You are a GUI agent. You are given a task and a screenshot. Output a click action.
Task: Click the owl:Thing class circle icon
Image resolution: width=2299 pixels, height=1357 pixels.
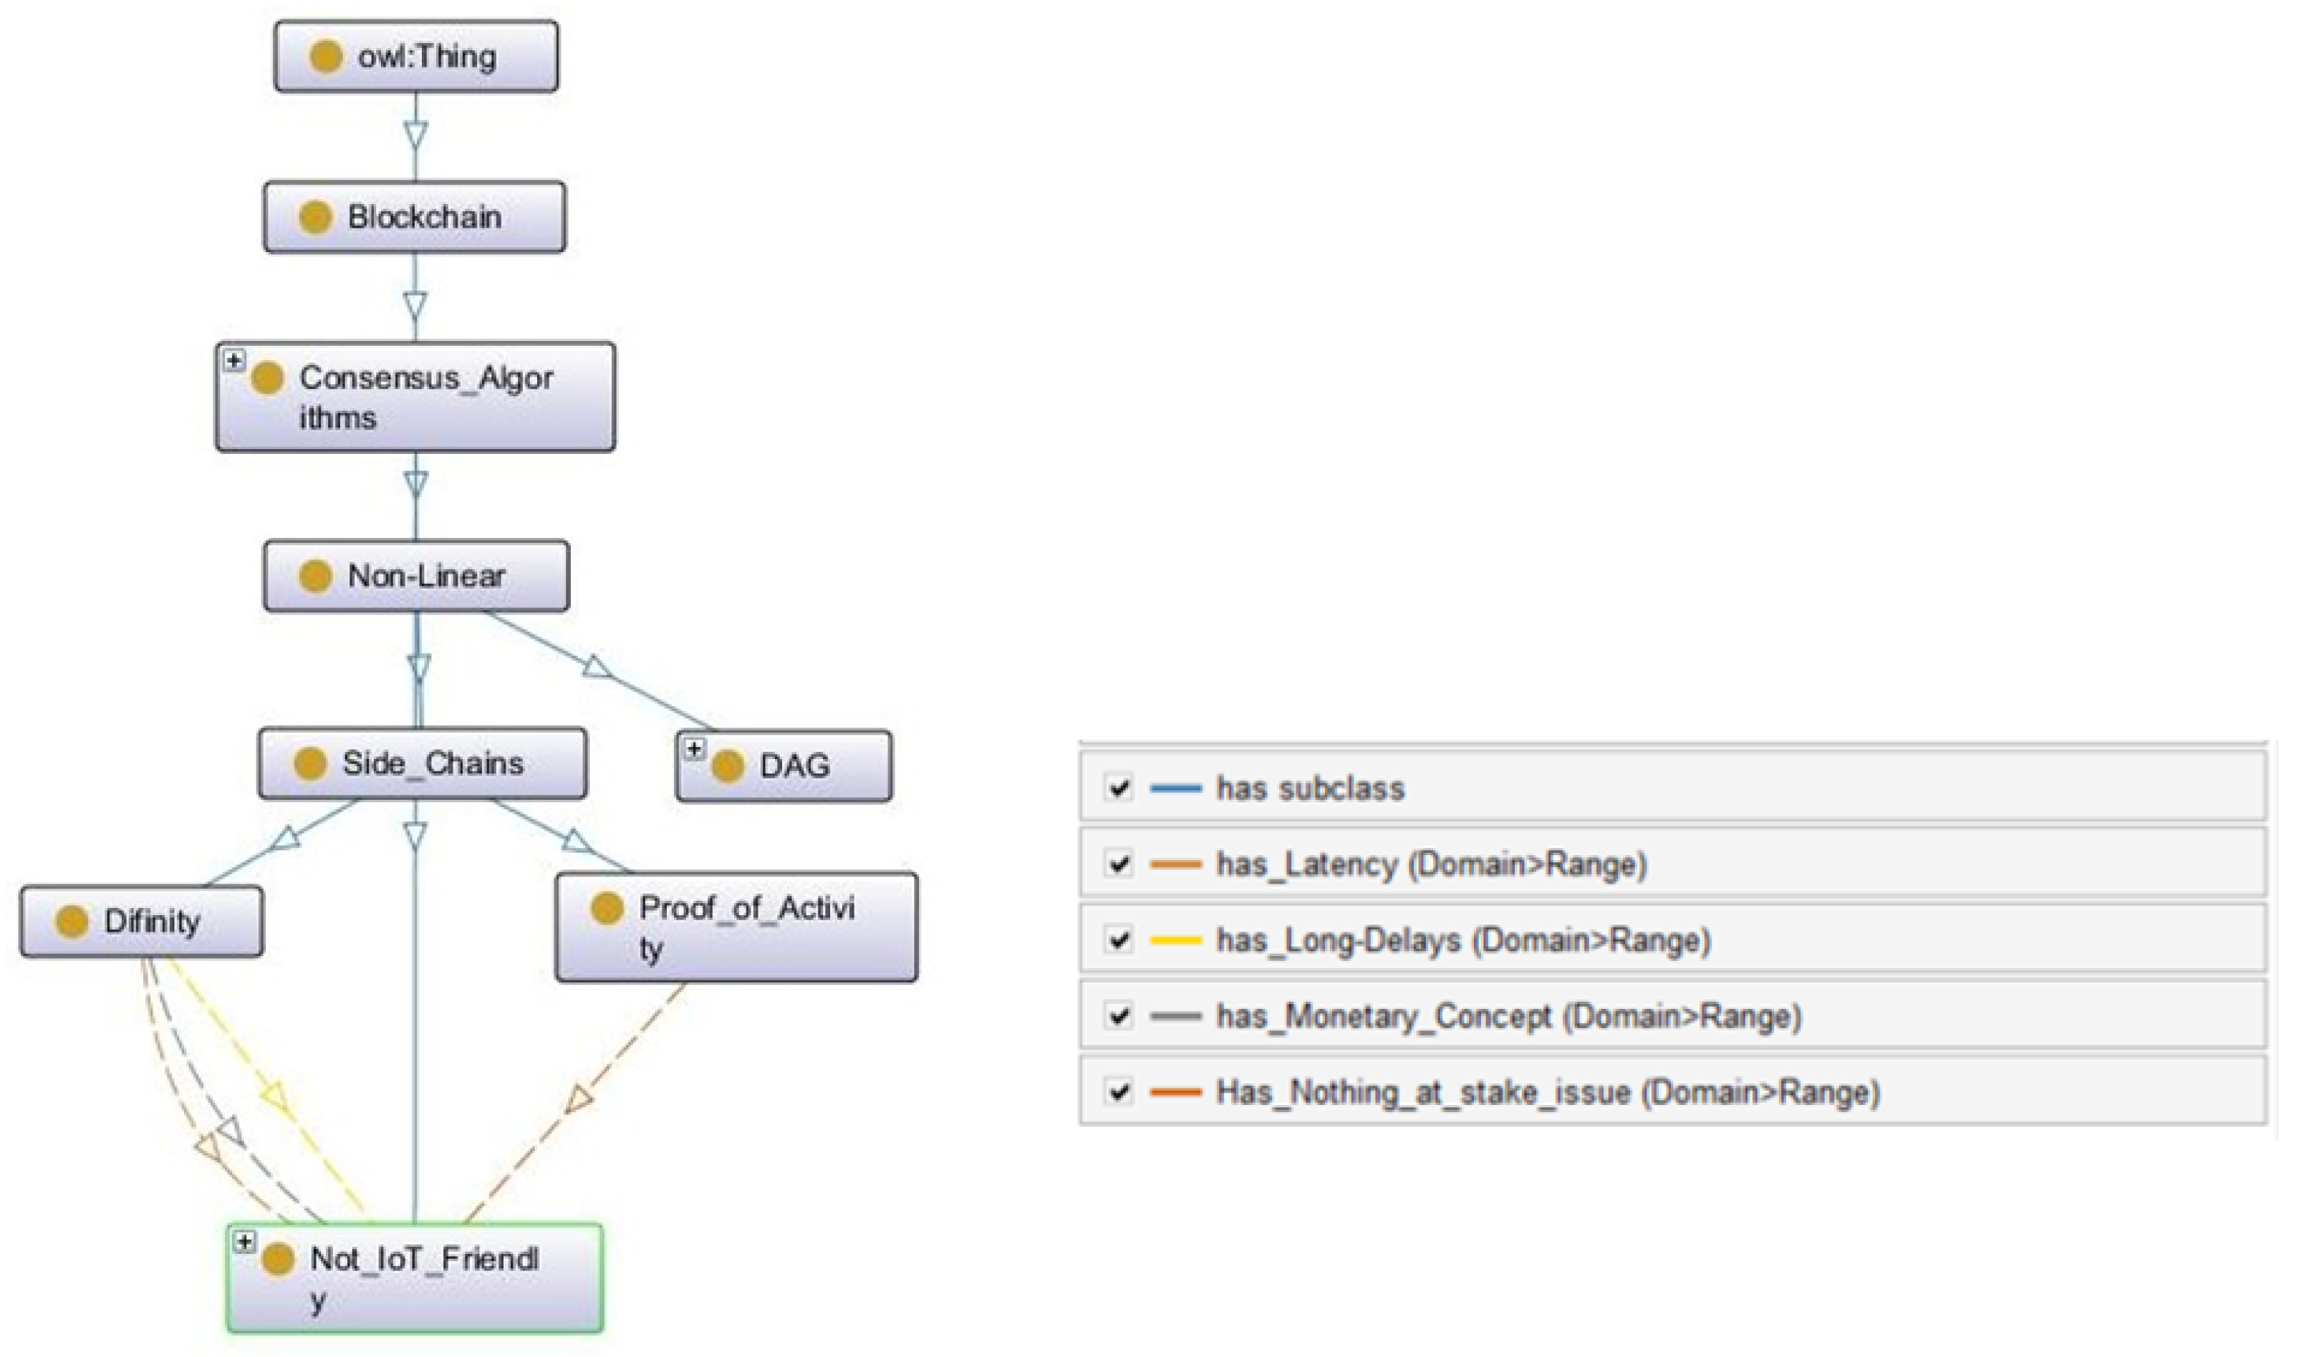[x=326, y=57]
